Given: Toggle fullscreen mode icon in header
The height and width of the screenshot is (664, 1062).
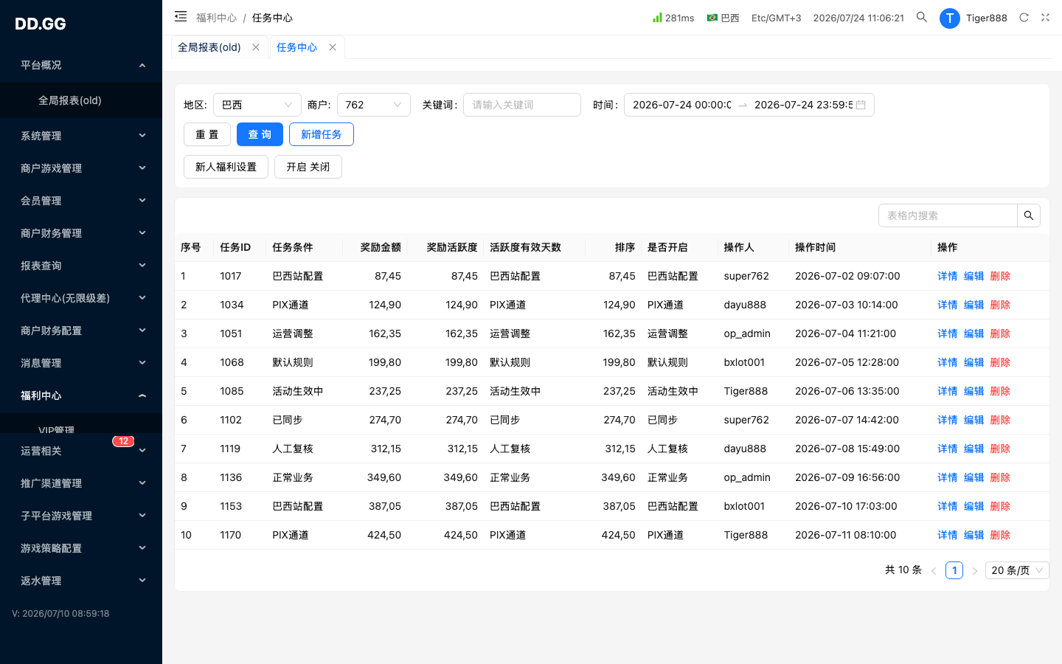Looking at the screenshot, I should [x=1045, y=18].
